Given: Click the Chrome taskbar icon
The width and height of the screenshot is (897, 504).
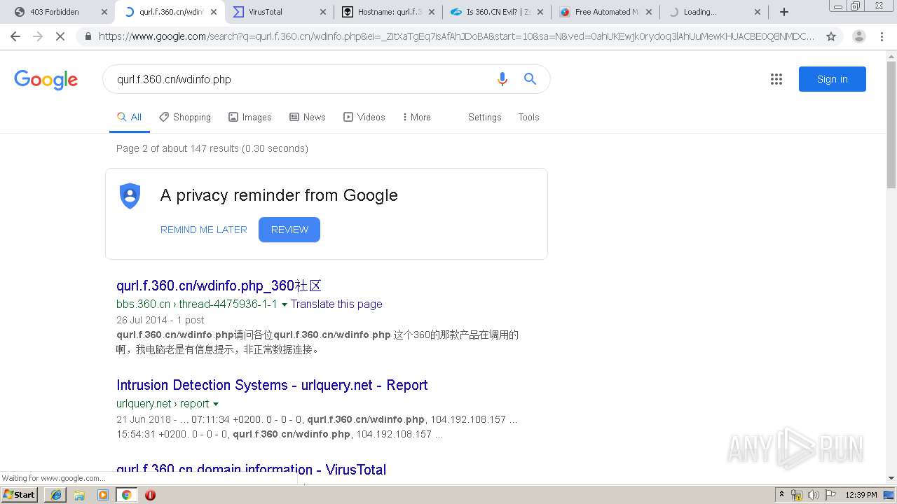Looking at the screenshot, I should [x=126, y=495].
